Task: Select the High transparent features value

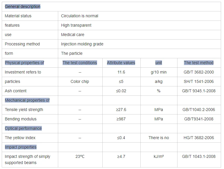Action: (x=76, y=25)
